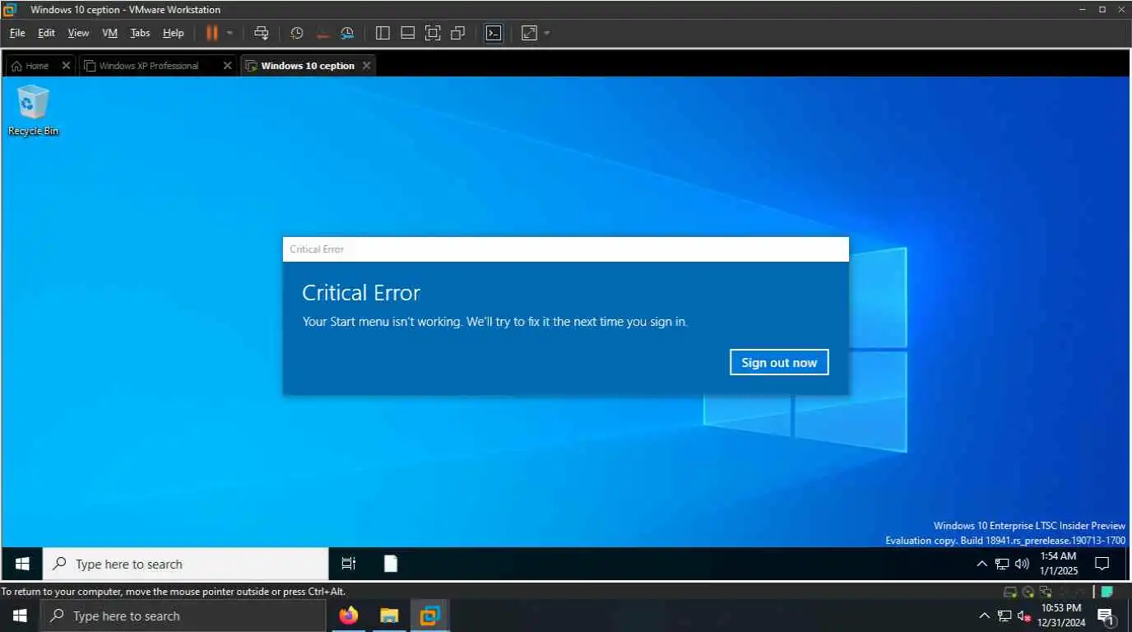1132x632 pixels.
Task: Click the VMware network adapter status icon
Action: 1046,592
